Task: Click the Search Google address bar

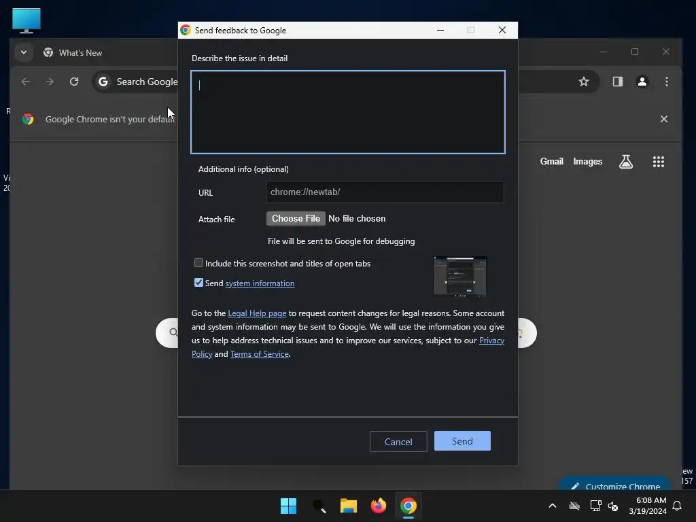Action: (147, 82)
